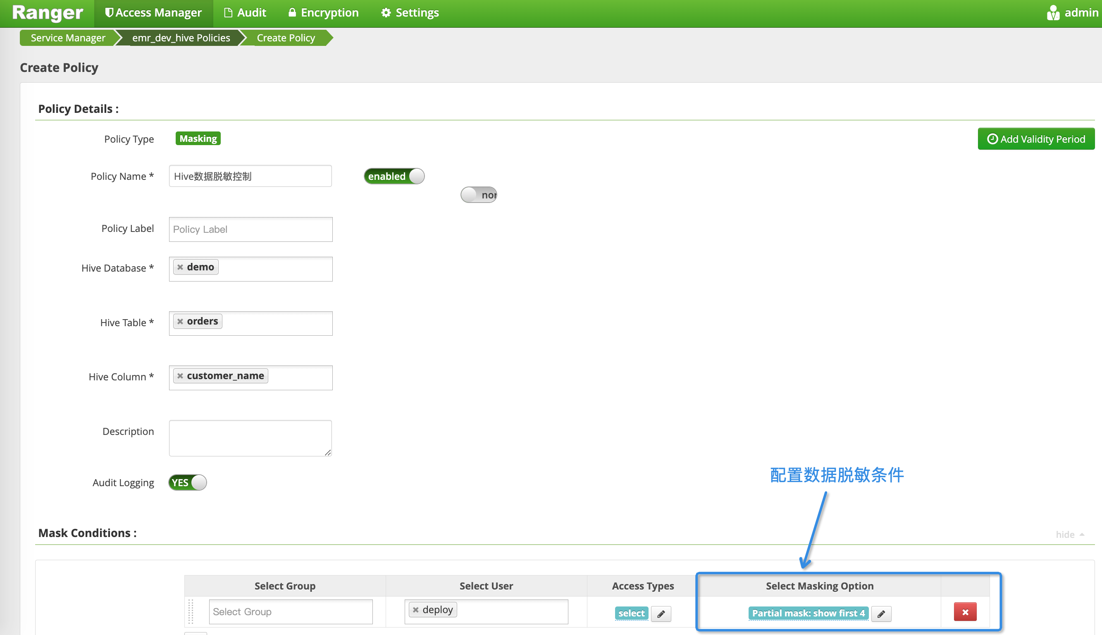Toggle the policy enabled switch
The height and width of the screenshot is (635, 1102).
[394, 176]
